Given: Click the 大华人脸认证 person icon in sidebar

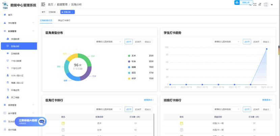Looking at the screenshot, I should click(x=8, y=75).
